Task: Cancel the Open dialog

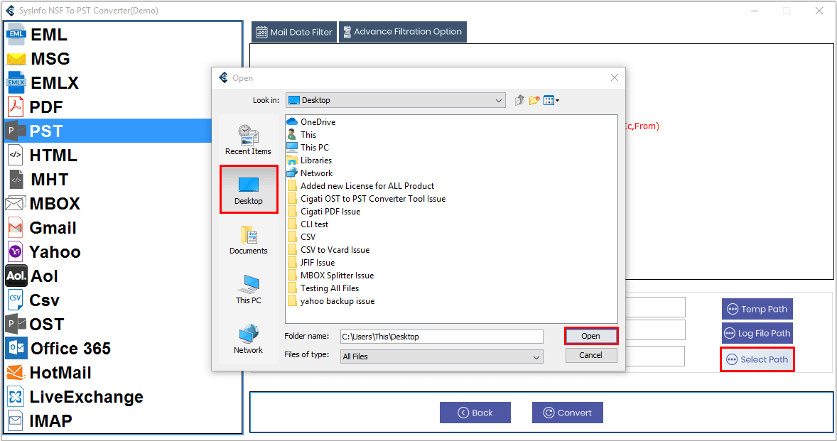Action: pyautogui.click(x=591, y=355)
